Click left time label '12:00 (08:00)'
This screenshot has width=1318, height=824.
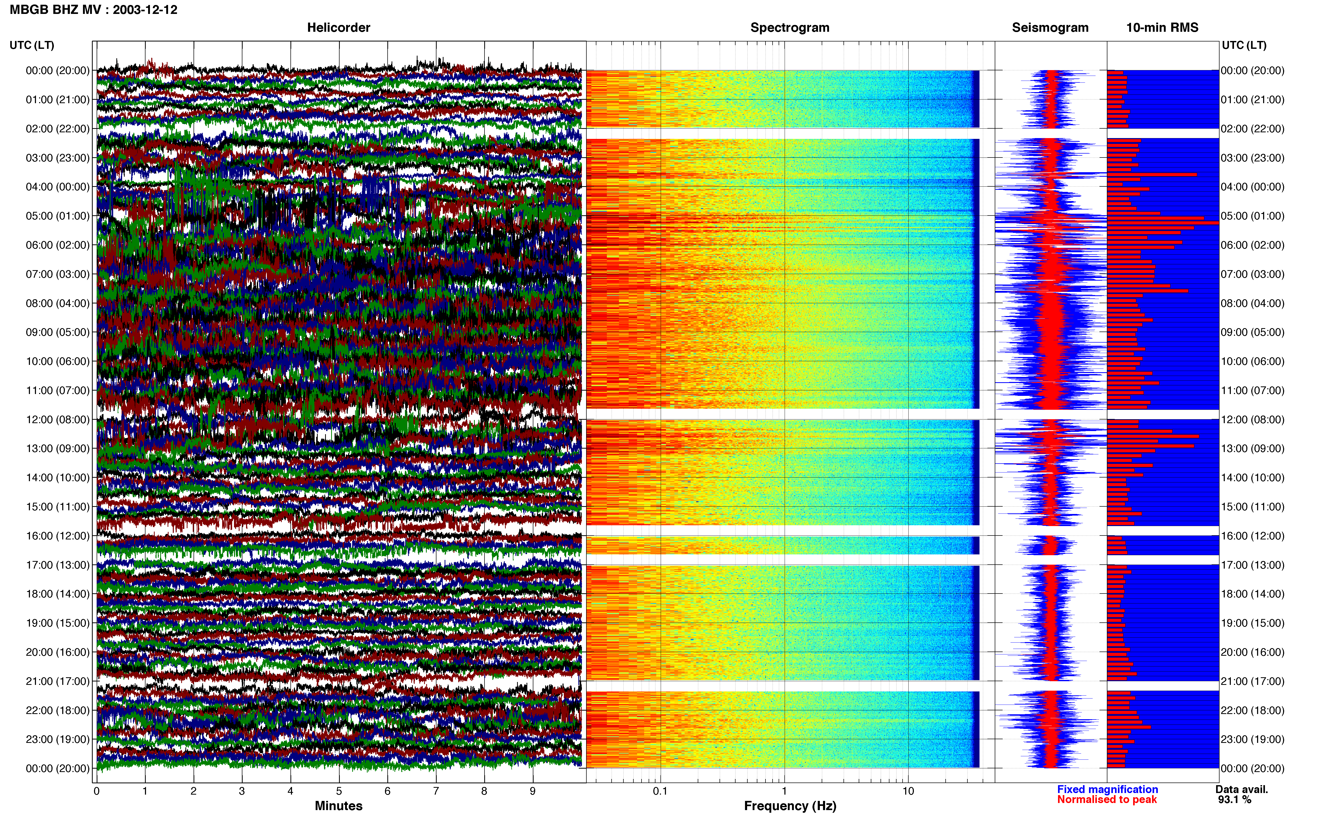(x=58, y=420)
